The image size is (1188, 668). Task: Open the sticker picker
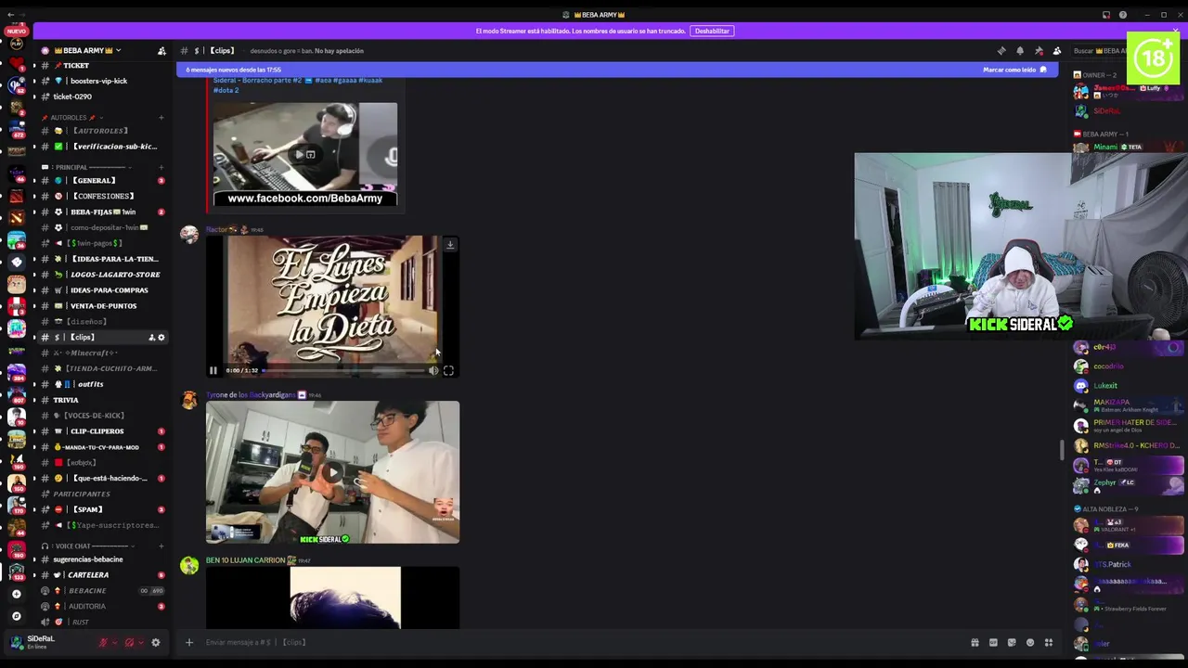pos(1012,642)
